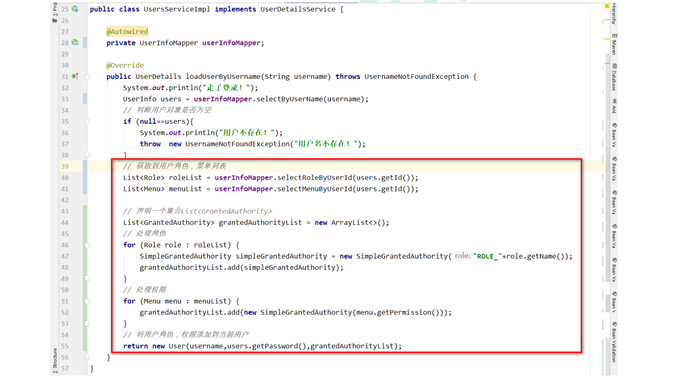This screenshot has width=687, height=382.
Task: Click the "// 判断用户对象是否为空" comment on line 34
Action: [167, 110]
